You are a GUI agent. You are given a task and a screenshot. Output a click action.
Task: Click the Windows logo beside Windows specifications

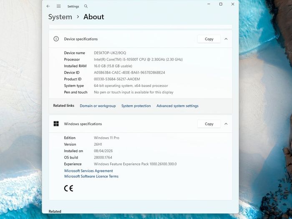click(56, 123)
